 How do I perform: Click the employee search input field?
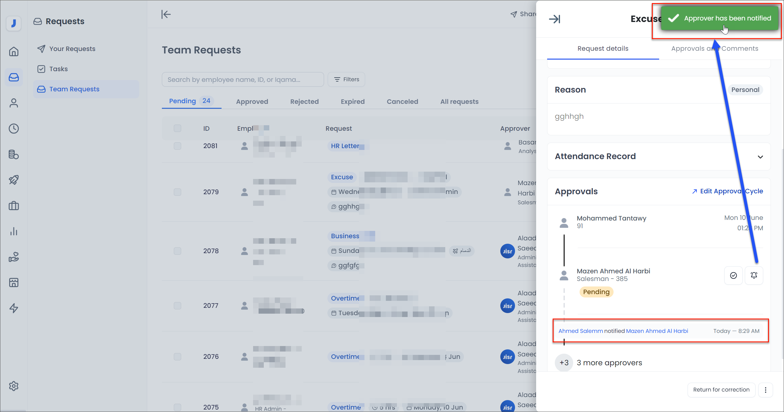[x=243, y=79]
